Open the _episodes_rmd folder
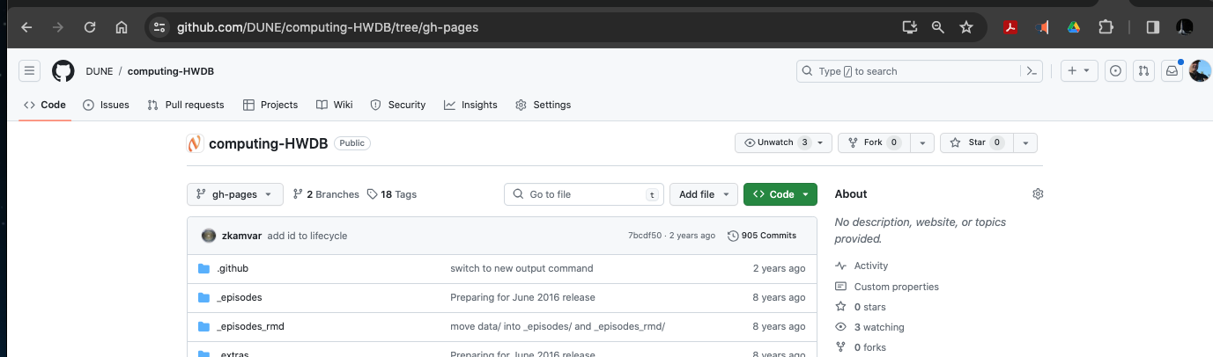The height and width of the screenshot is (357, 1213). (250, 326)
